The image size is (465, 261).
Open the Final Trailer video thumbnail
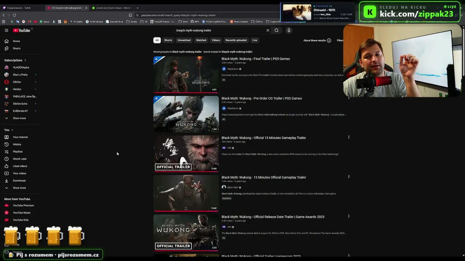(x=186, y=74)
